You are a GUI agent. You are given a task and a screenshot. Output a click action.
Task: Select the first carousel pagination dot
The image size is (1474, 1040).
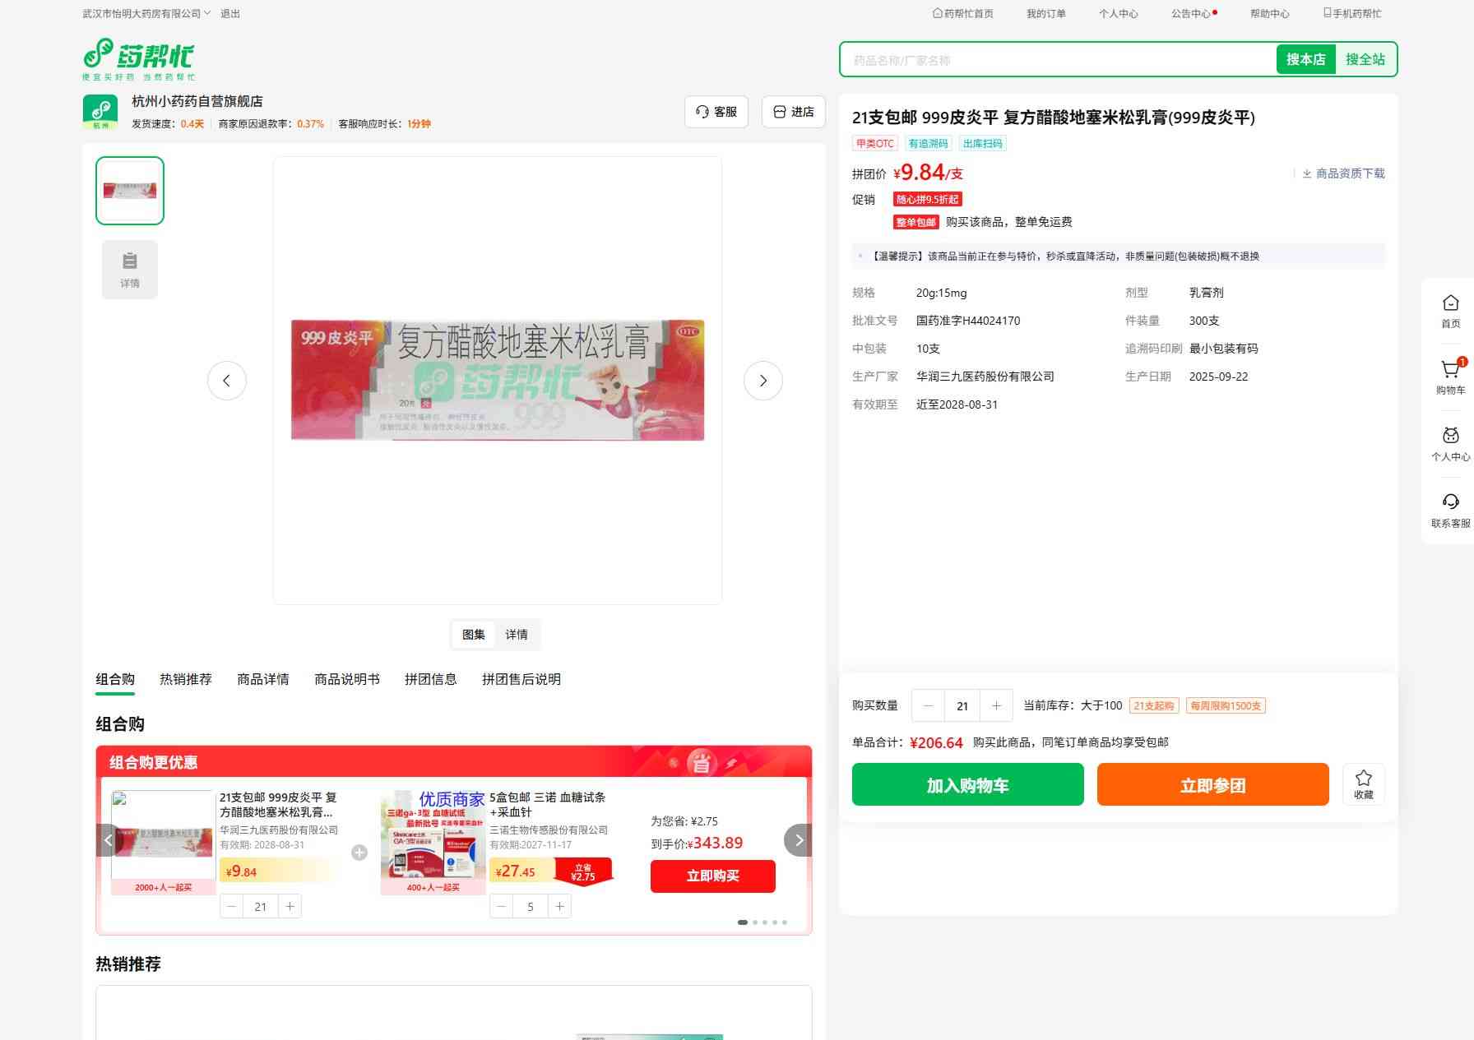tap(743, 922)
